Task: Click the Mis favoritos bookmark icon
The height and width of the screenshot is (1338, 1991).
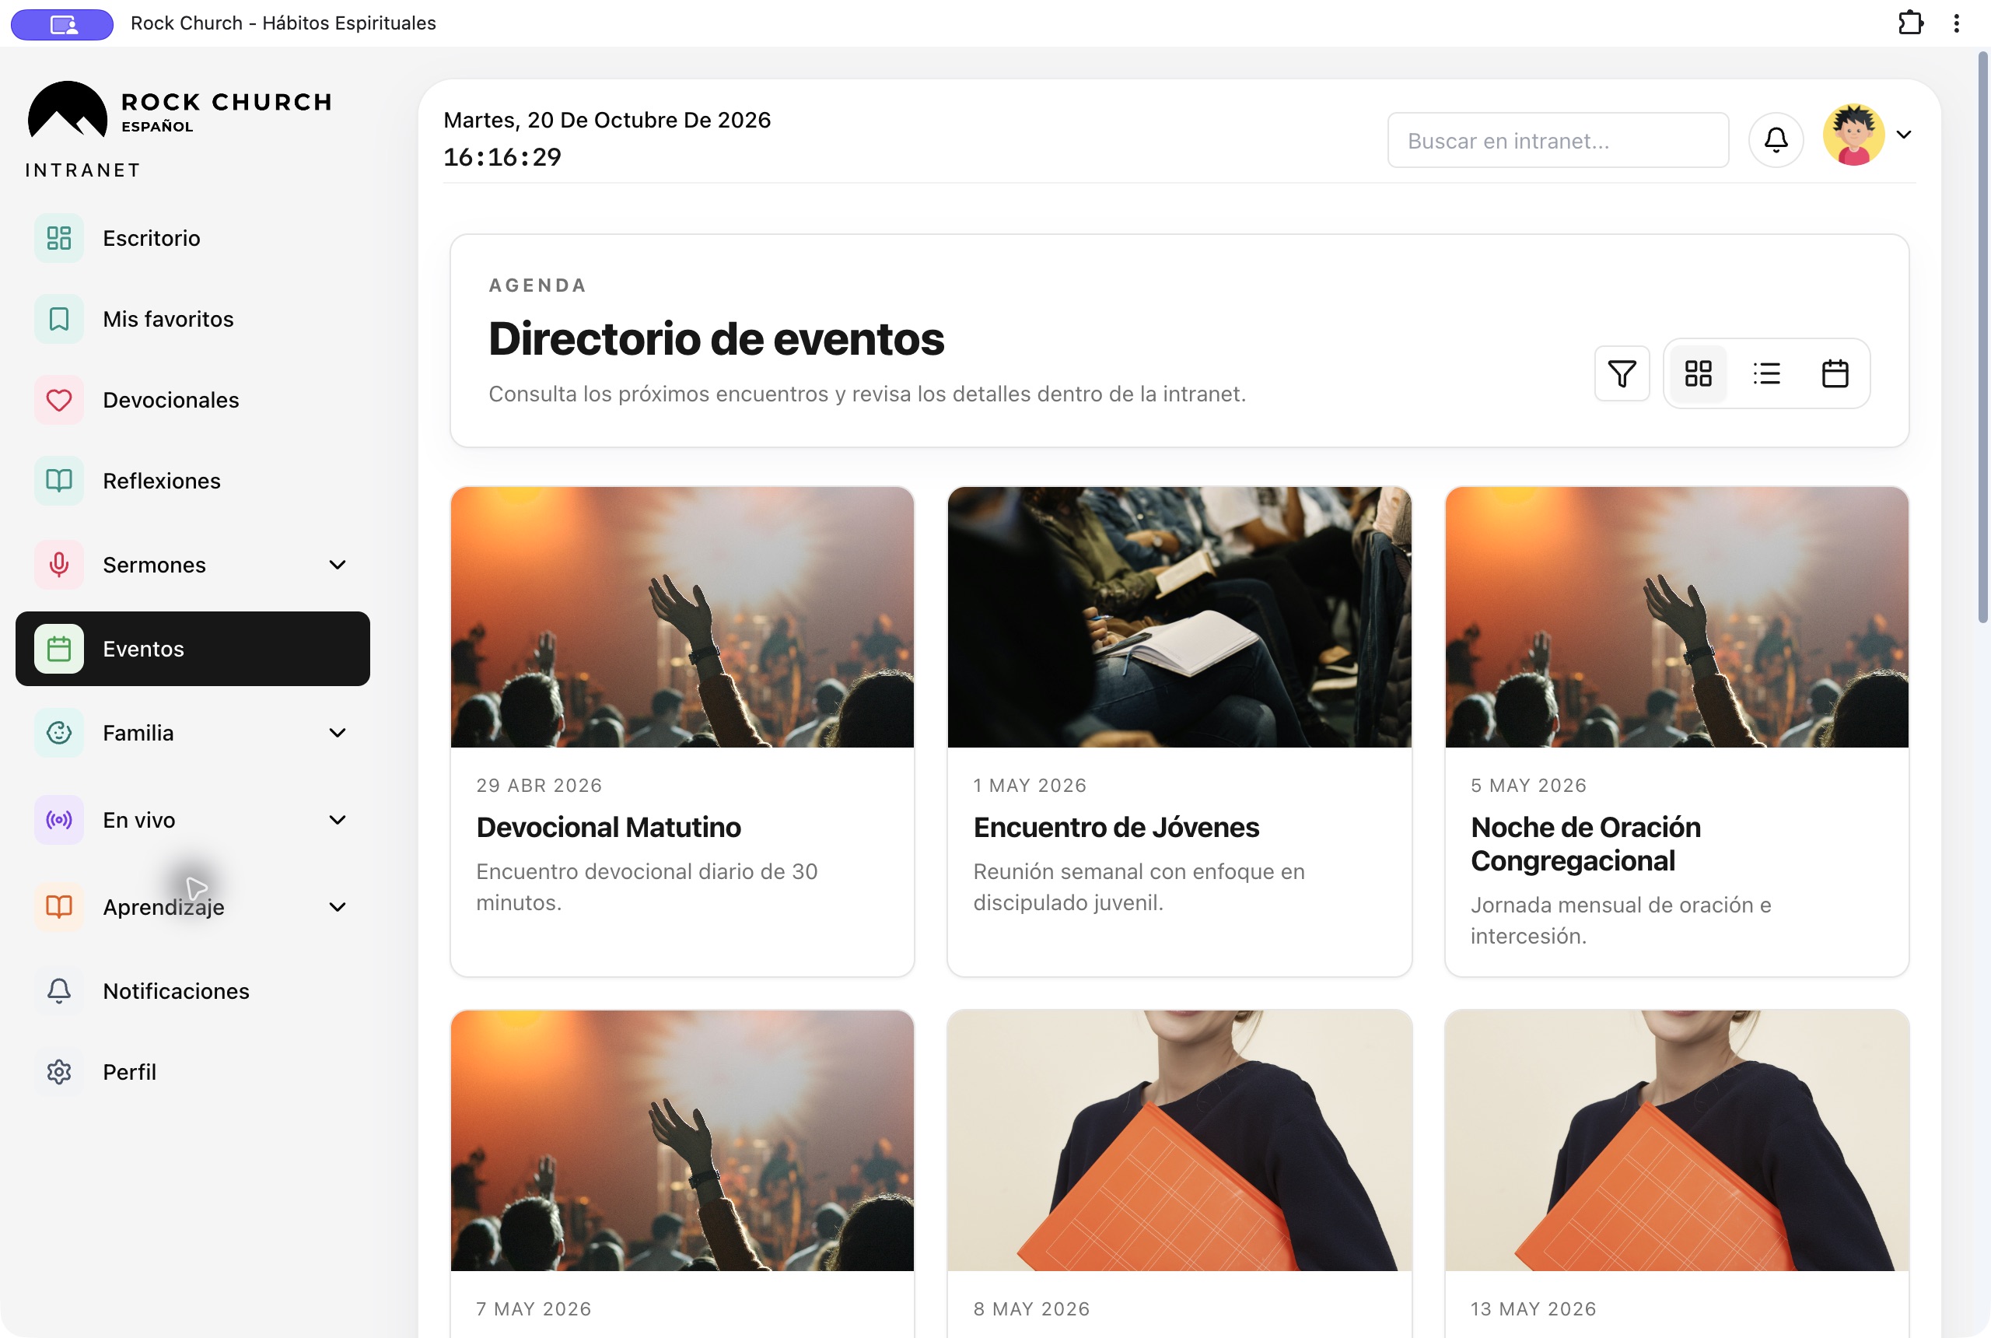Action: click(x=59, y=319)
